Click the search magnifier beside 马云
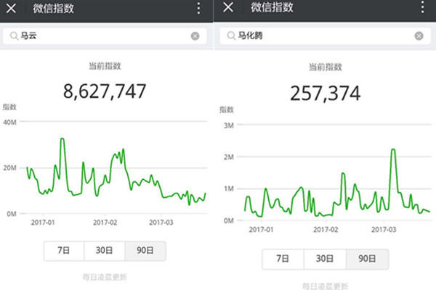This screenshot has height=290, width=436. pos(14,36)
